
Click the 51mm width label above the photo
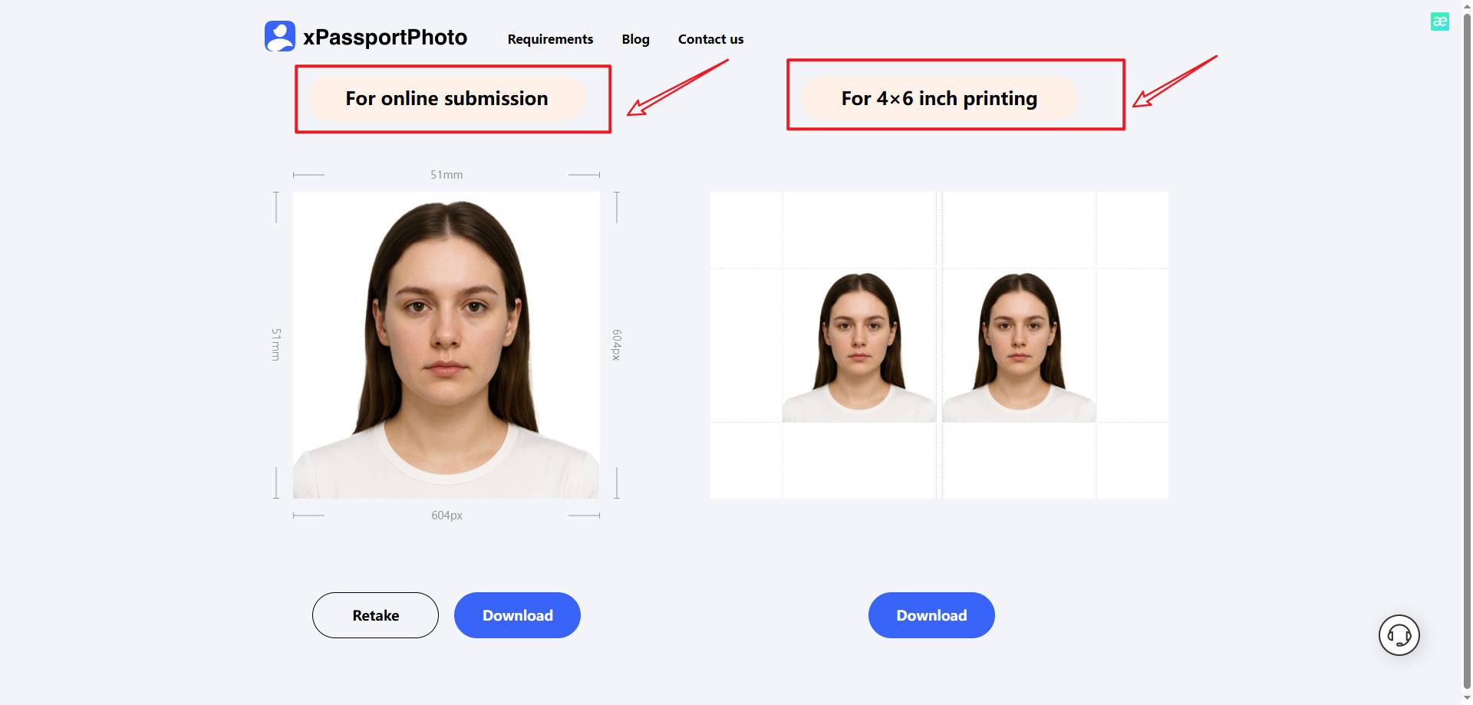[447, 175]
